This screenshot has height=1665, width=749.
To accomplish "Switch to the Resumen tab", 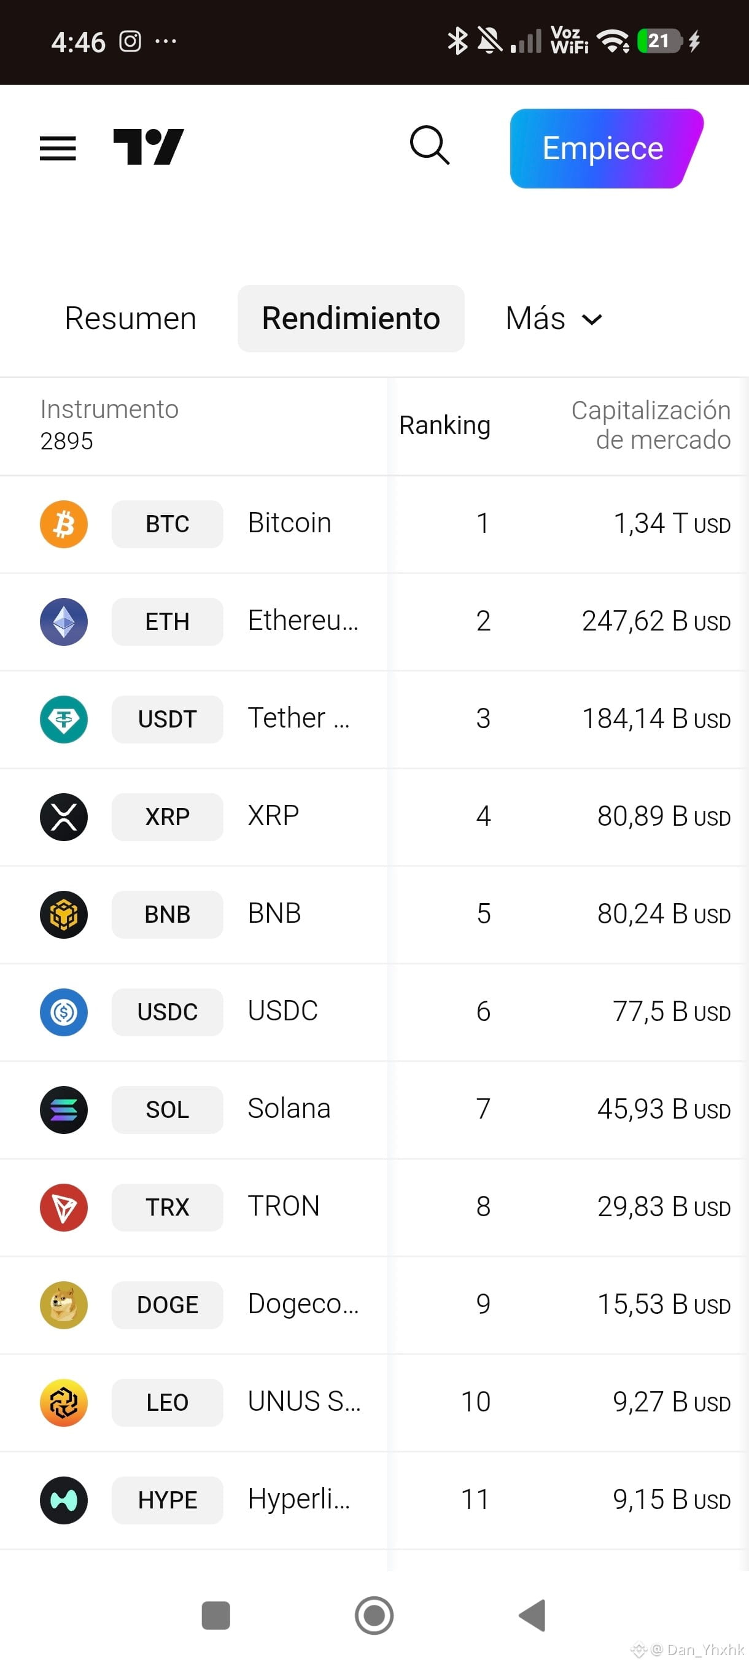I will point(131,319).
